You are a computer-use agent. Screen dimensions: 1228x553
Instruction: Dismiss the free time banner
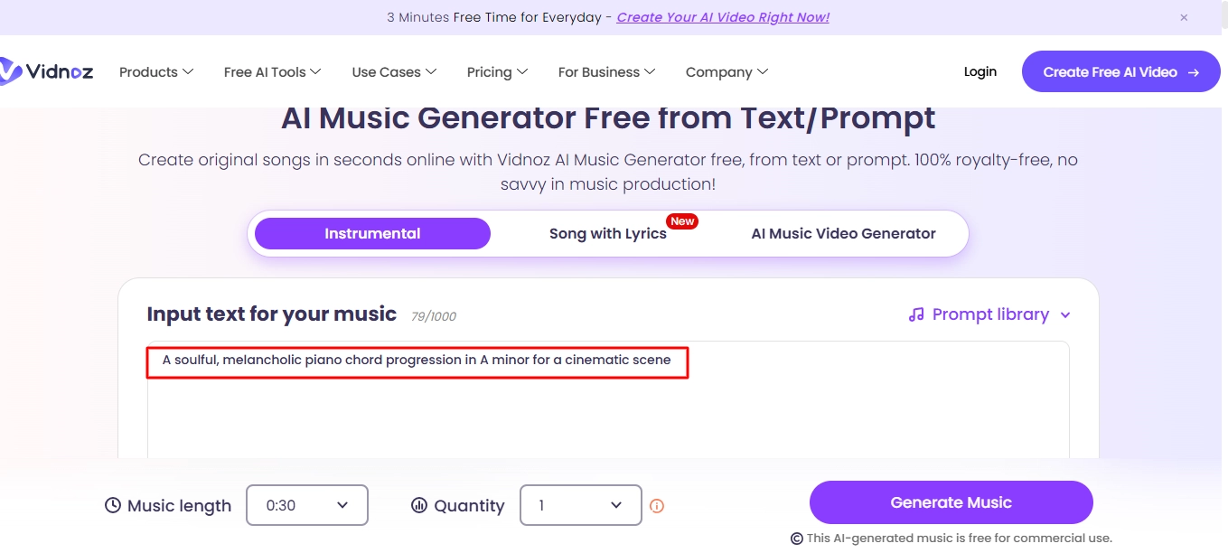click(1184, 17)
